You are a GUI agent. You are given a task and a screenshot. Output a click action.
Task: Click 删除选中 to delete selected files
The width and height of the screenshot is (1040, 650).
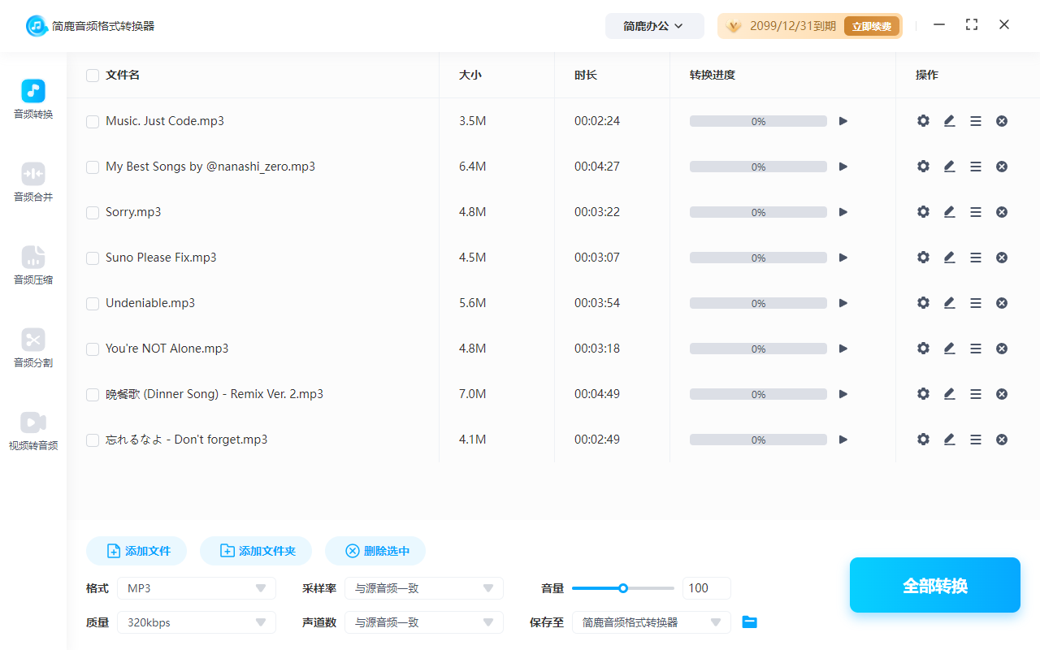[375, 551]
